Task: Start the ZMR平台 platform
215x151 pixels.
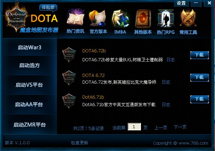Action: pyautogui.click(x=29, y=125)
